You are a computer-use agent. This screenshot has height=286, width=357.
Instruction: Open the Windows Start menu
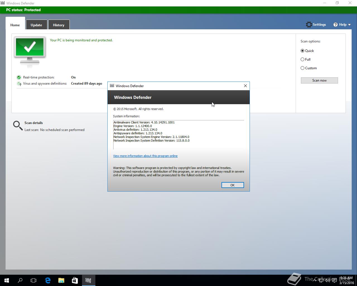(7, 280)
